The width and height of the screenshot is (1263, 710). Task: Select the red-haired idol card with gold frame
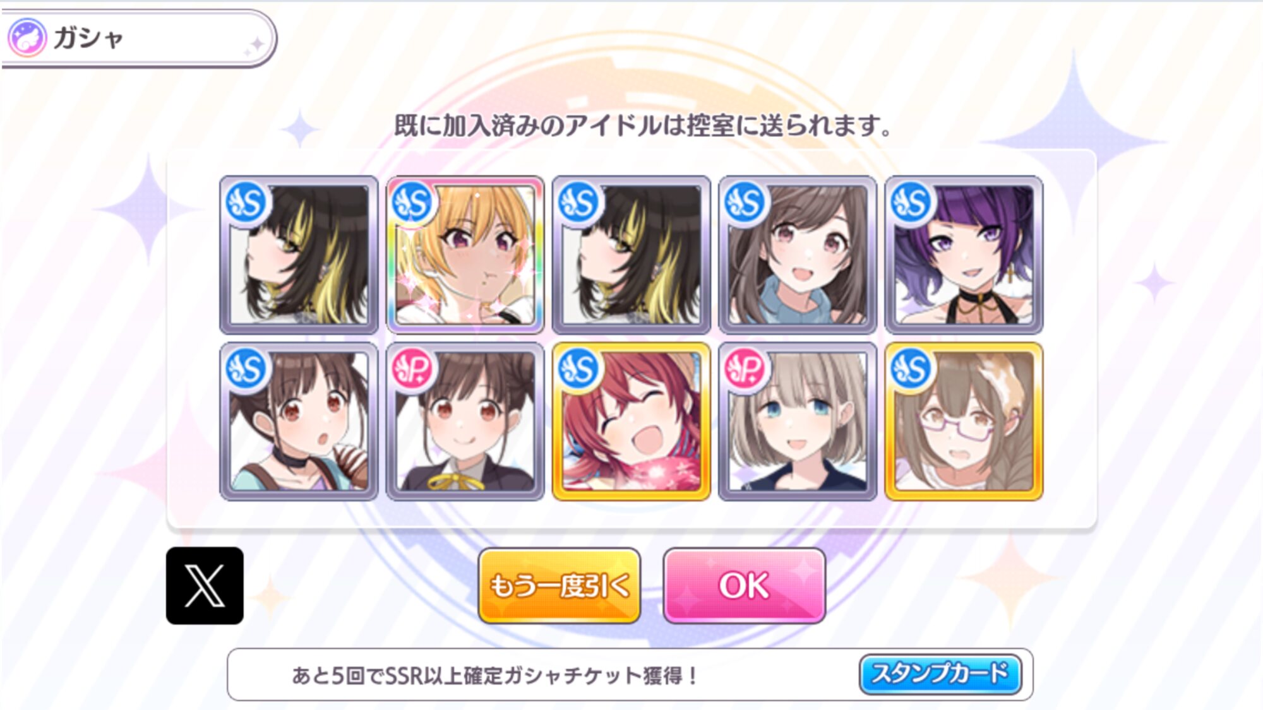631,422
